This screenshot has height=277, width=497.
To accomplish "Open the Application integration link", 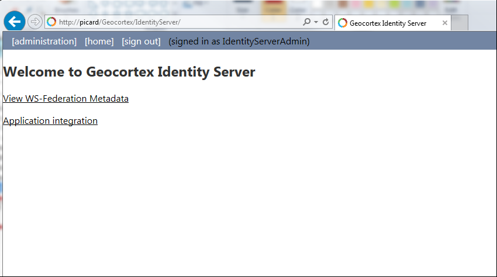I will click(50, 121).
